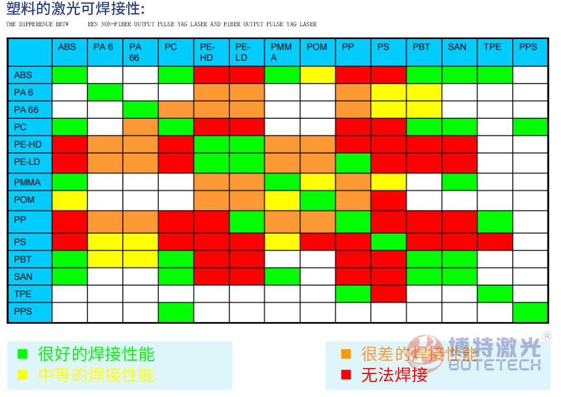The width and height of the screenshot is (561, 397).
Task: Click green cell at PA 6 row, PA 6 column
Action: pyautogui.click(x=105, y=93)
